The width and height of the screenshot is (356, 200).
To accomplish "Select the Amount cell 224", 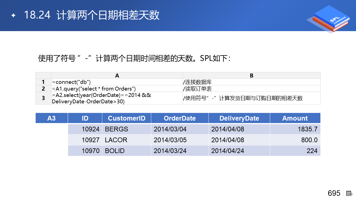I will pos(295,151).
